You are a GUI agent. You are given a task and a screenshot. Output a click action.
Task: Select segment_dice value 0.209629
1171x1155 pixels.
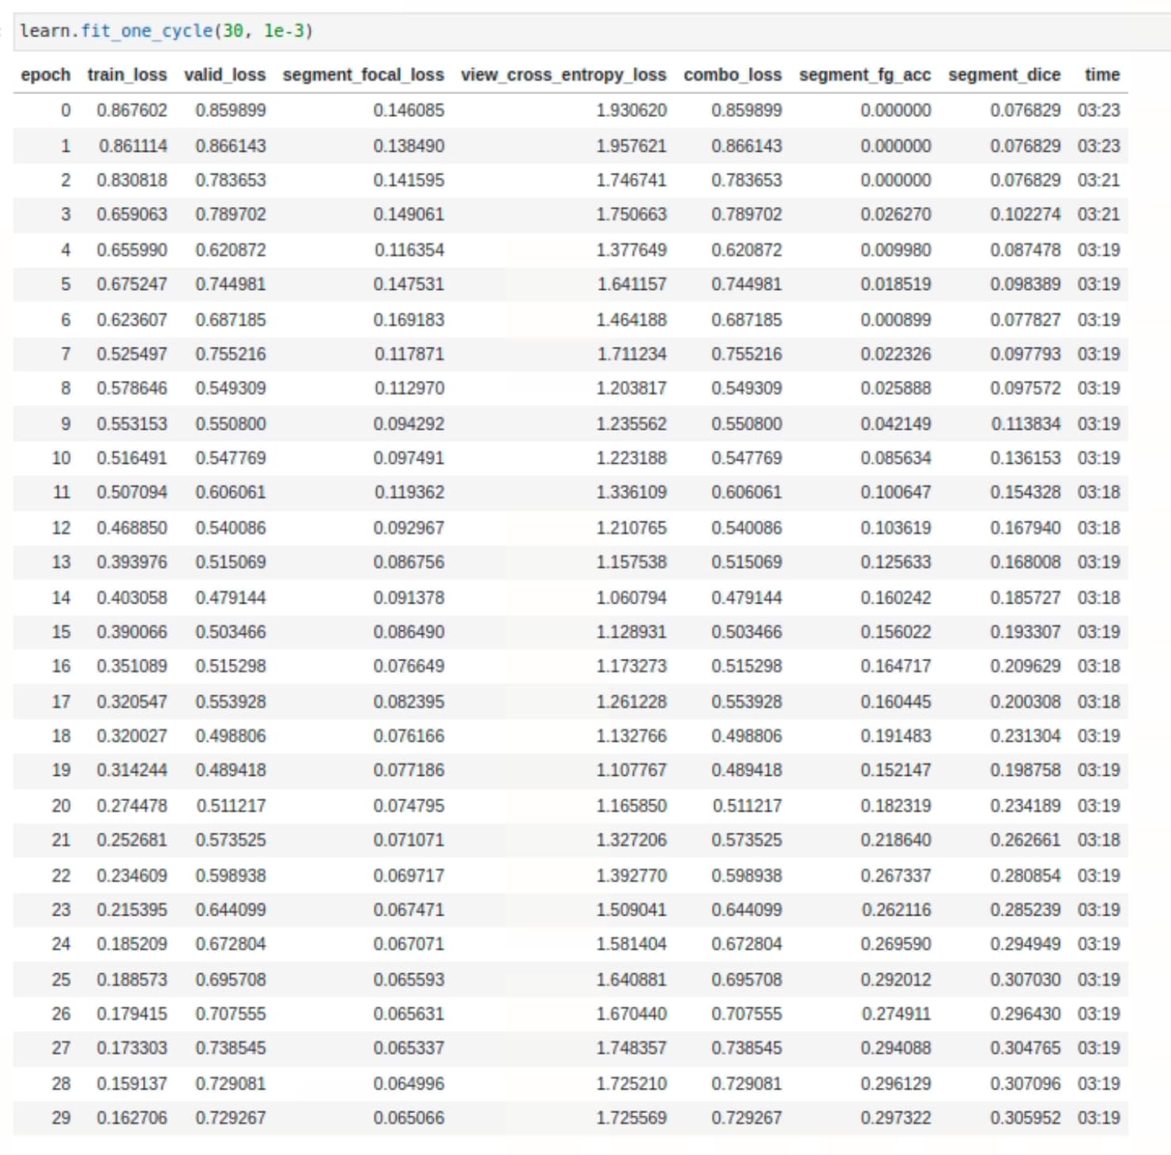coord(1026,666)
